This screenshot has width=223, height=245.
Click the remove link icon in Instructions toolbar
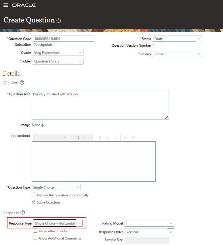pyautogui.click(x=133, y=137)
